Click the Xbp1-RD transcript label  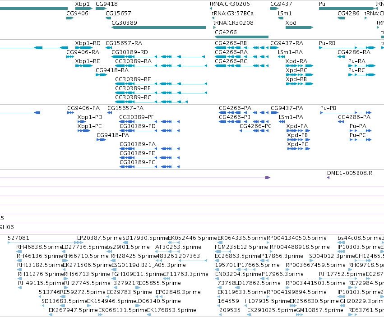(x=88, y=43)
